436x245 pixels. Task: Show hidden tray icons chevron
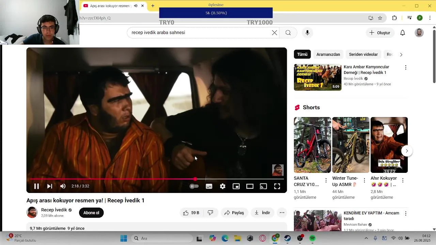[x=366, y=238]
